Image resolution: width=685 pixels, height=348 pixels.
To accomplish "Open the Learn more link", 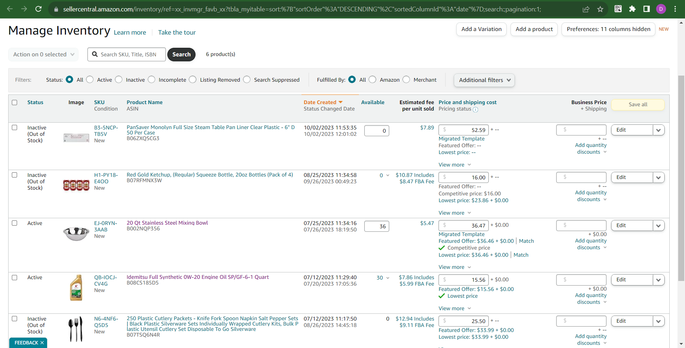I will pos(130,32).
